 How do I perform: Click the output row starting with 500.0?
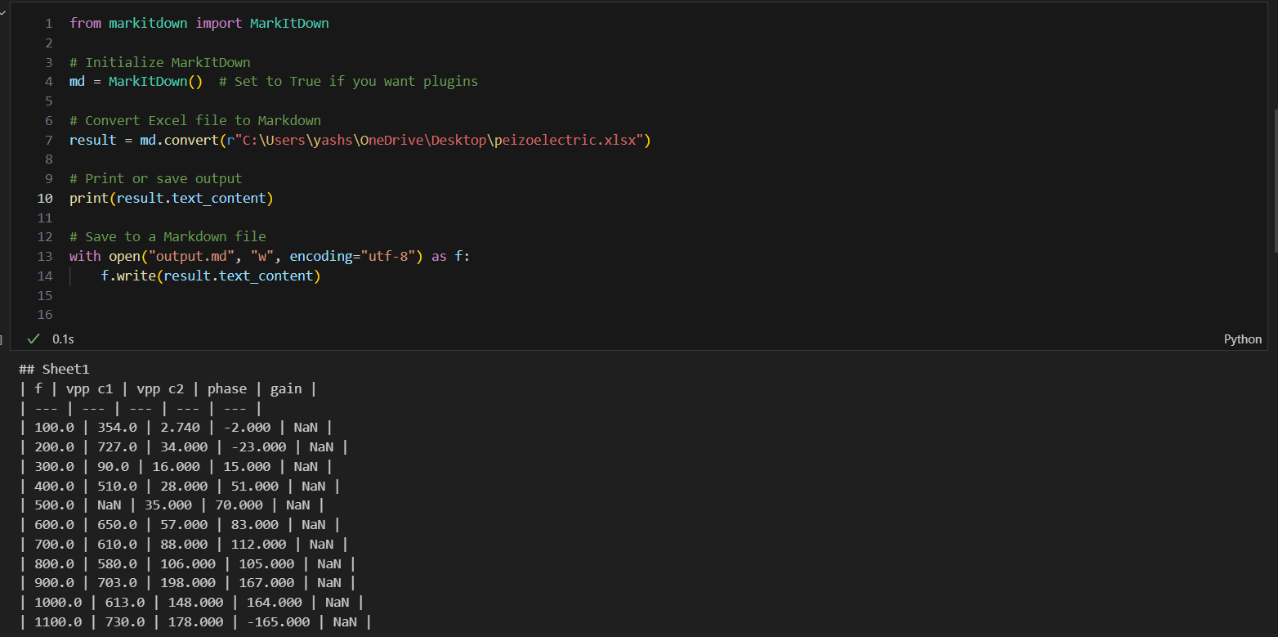point(172,505)
